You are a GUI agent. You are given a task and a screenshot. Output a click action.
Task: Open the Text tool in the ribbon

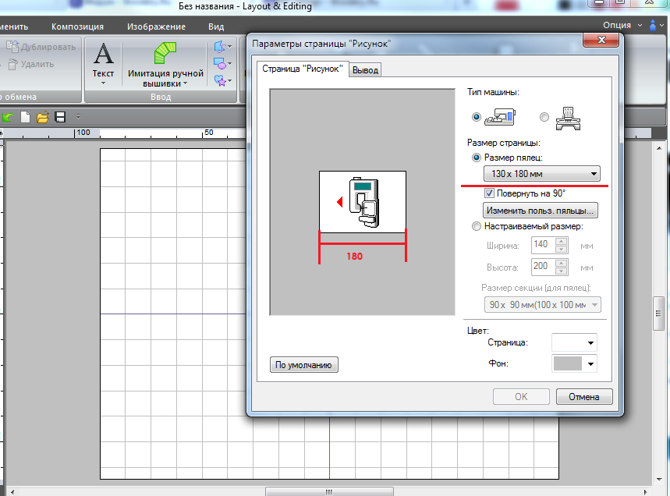pyautogui.click(x=104, y=62)
